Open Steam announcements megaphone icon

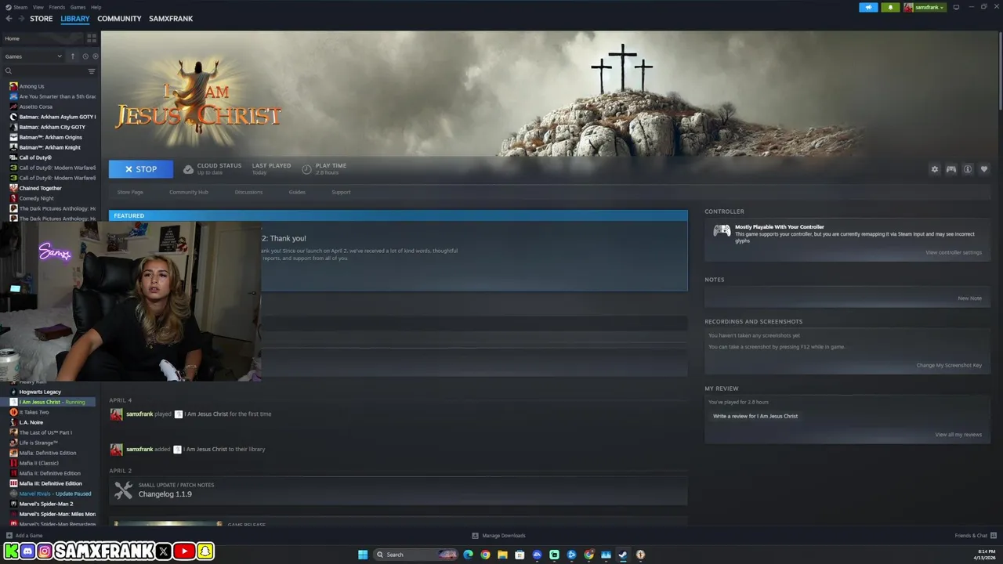pos(869,7)
